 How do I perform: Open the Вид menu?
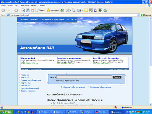coord(17,6)
